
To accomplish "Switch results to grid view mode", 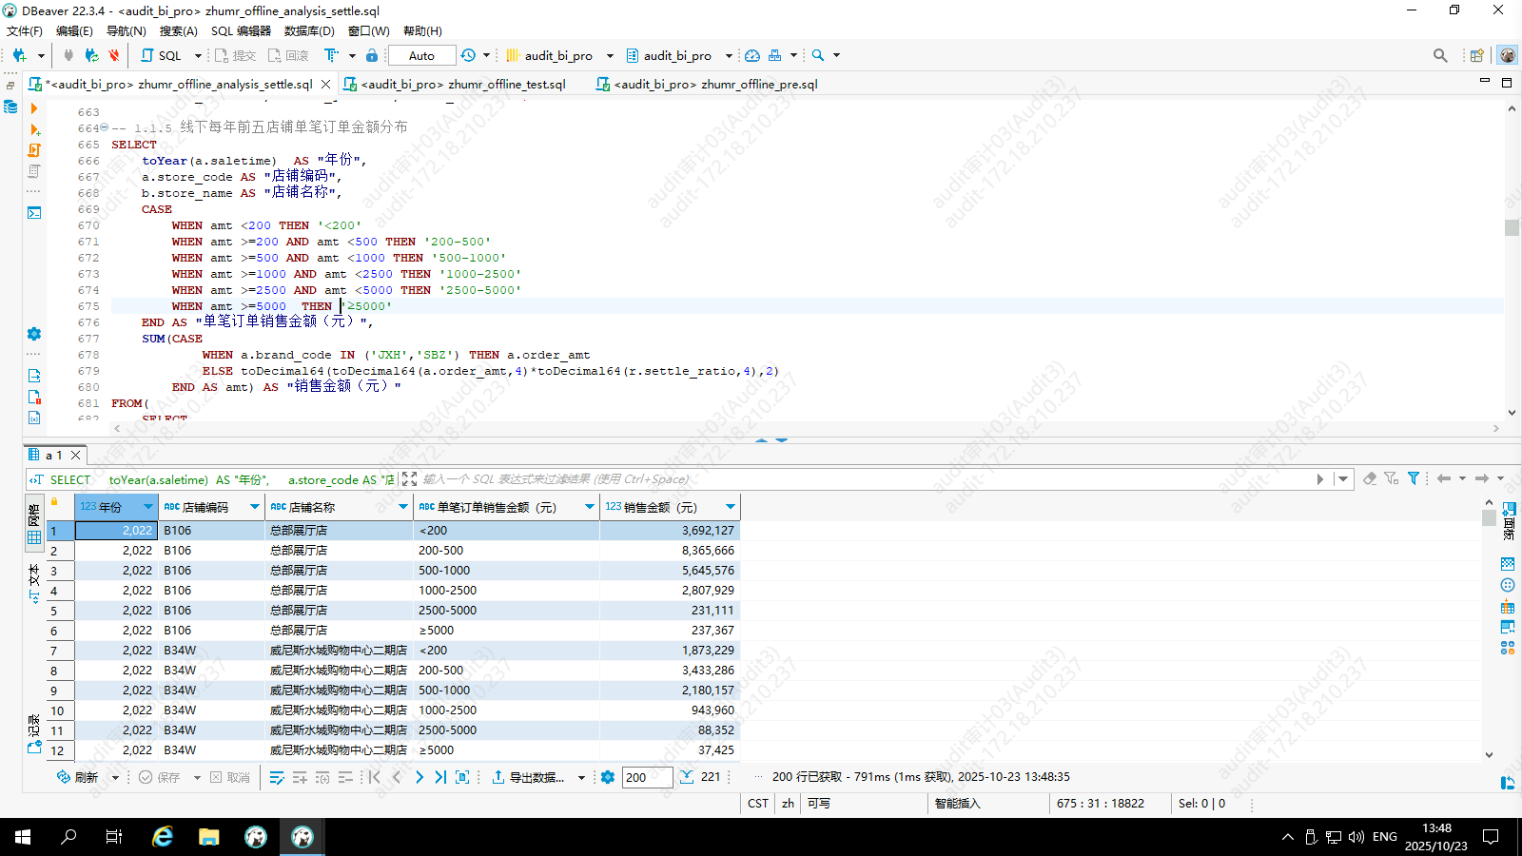I will [34, 525].
